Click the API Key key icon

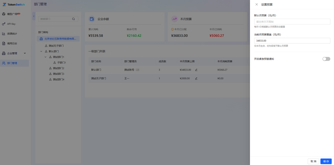click(x=4, y=24)
